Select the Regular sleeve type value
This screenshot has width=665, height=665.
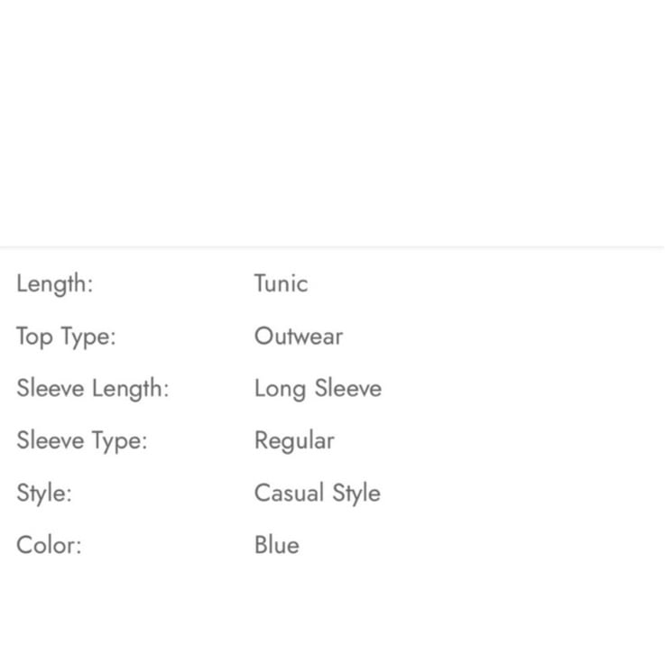click(x=294, y=441)
